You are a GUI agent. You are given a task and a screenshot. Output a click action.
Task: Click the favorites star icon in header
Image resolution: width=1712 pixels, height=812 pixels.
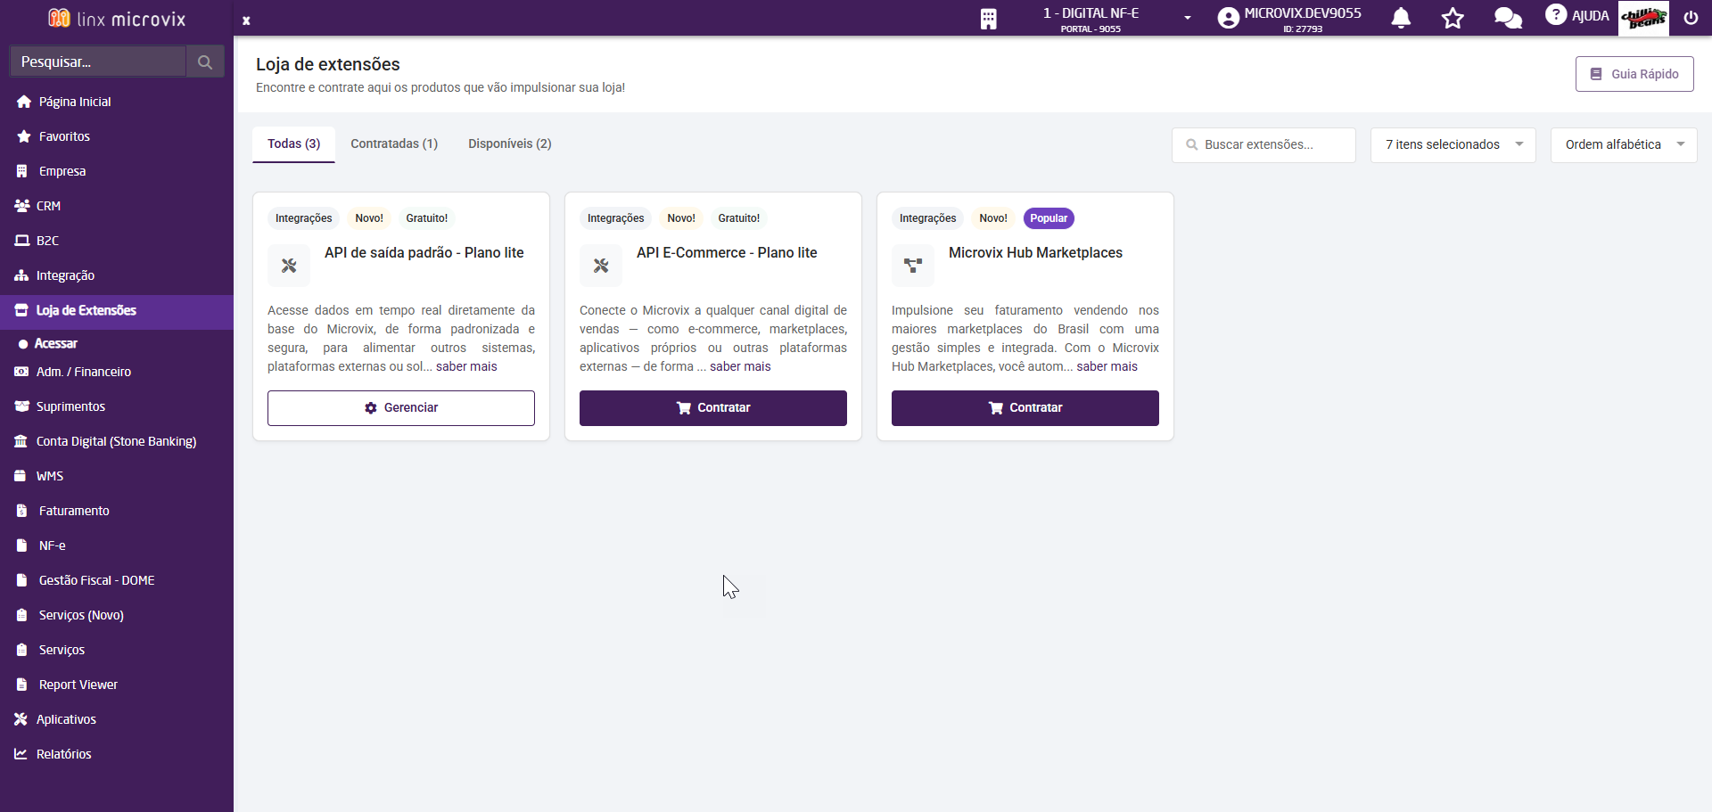1453,18
